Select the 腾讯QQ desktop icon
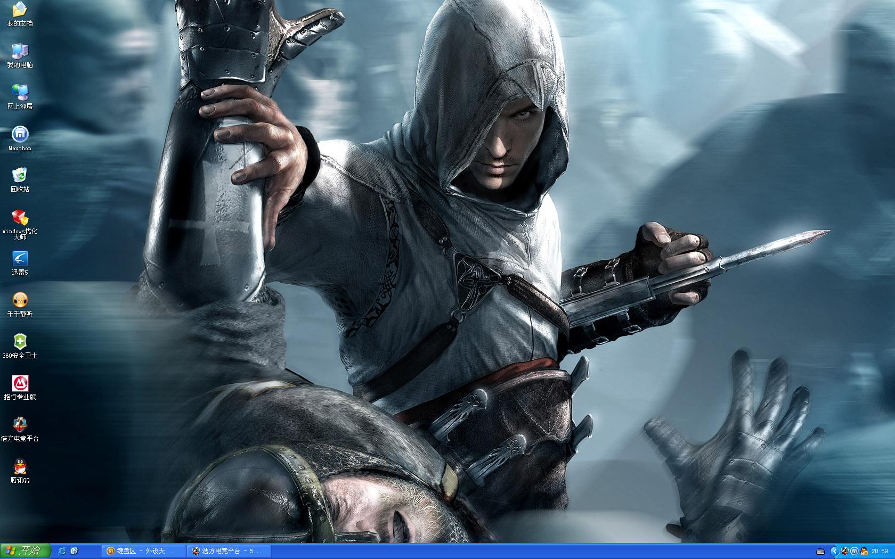895x559 pixels. 20,471
